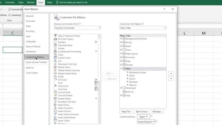The height and width of the screenshot is (125, 222).
Task: Click the Fill Color bucket icon
Action: pyautogui.click(x=55, y=80)
